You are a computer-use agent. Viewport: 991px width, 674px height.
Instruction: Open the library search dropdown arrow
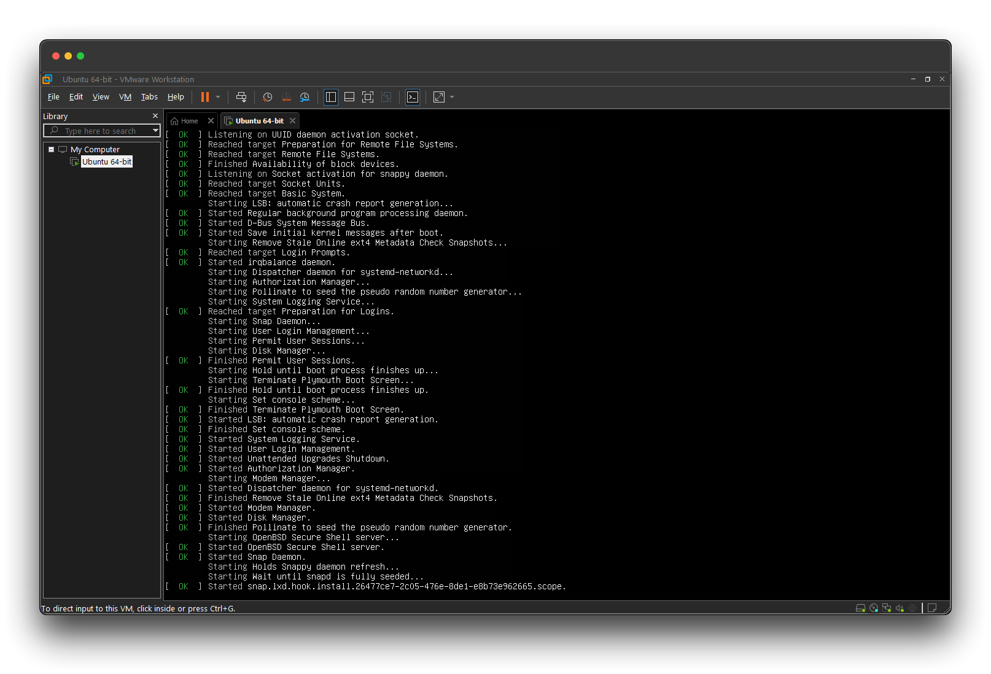point(156,131)
